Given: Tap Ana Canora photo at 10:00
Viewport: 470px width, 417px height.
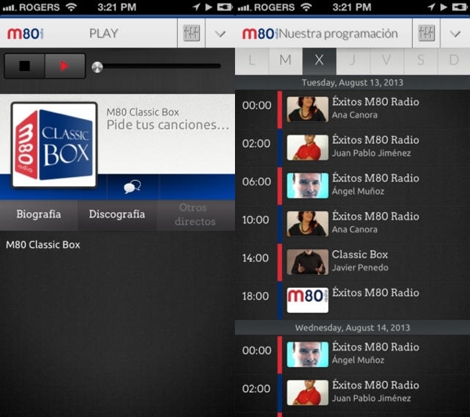Looking at the screenshot, I should tap(307, 224).
